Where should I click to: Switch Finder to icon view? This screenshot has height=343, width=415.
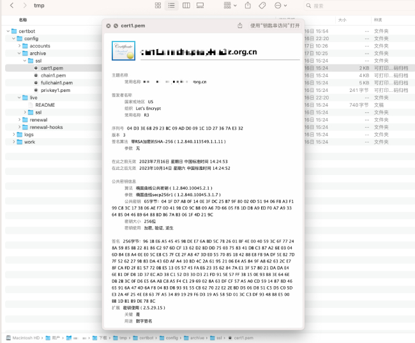(158, 6)
